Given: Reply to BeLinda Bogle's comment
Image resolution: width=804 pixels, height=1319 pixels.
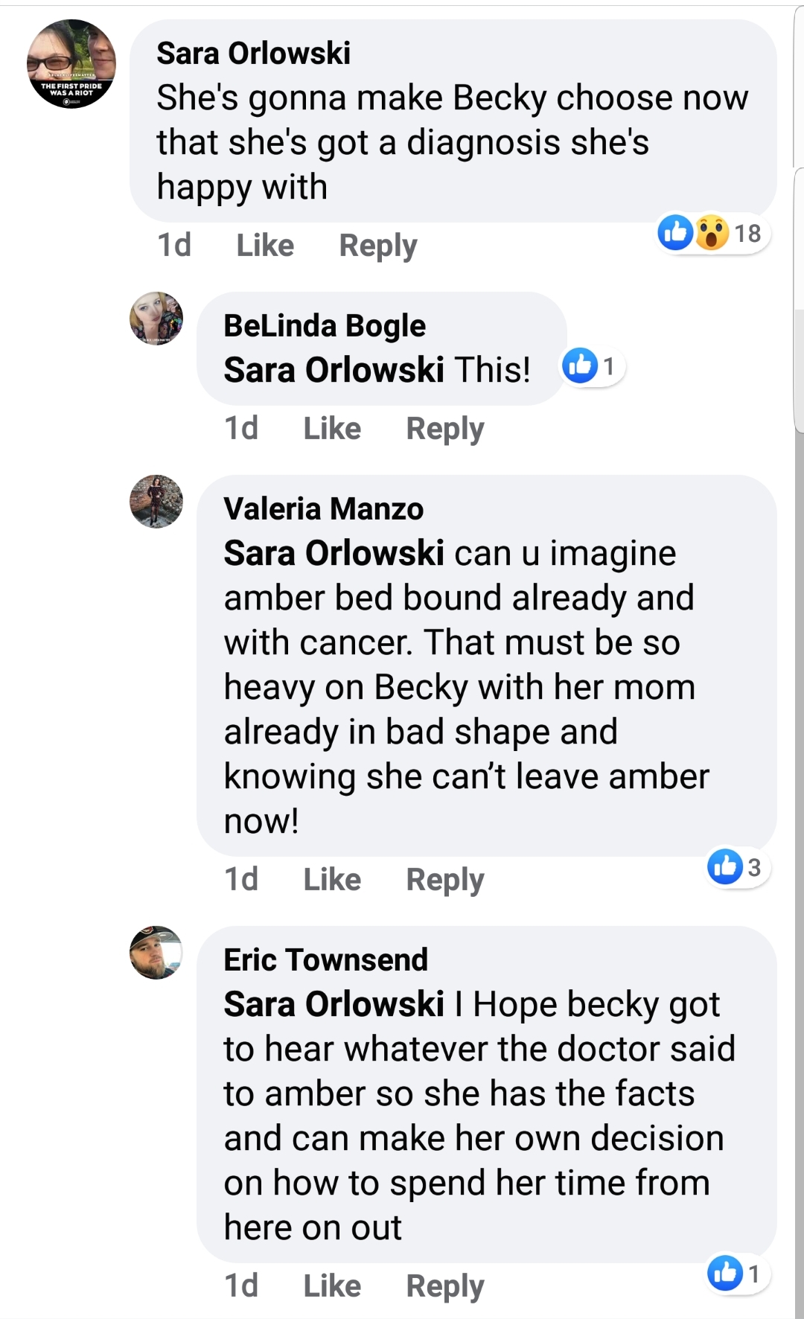Looking at the screenshot, I should 445,429.
